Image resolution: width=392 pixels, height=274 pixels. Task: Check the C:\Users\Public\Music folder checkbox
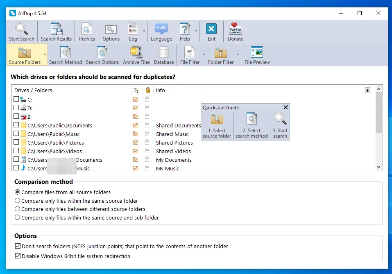pyautogui.click(x=16, y=134)
